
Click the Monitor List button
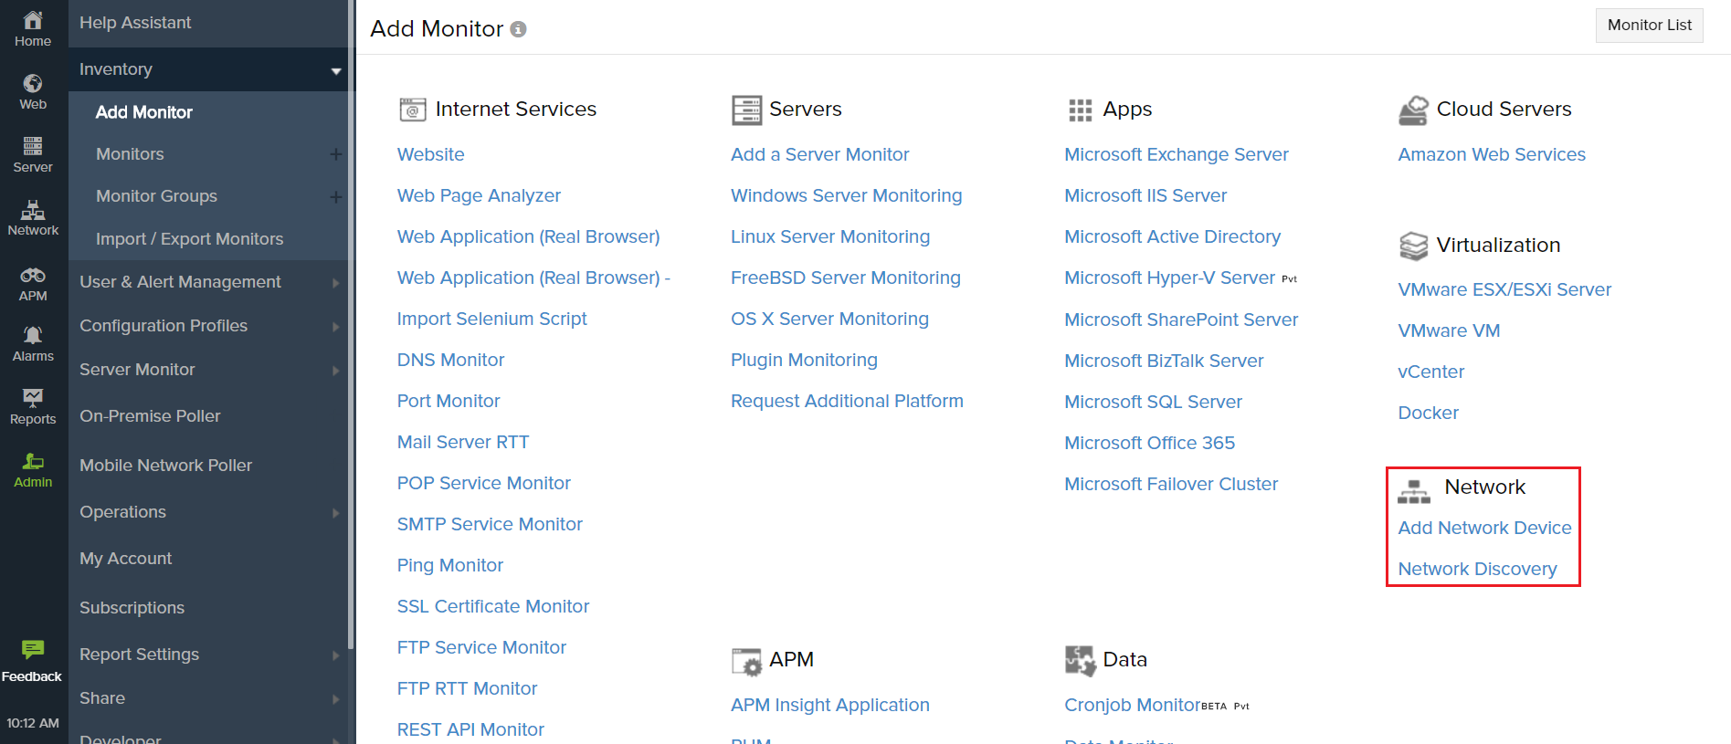[1649, 26]
